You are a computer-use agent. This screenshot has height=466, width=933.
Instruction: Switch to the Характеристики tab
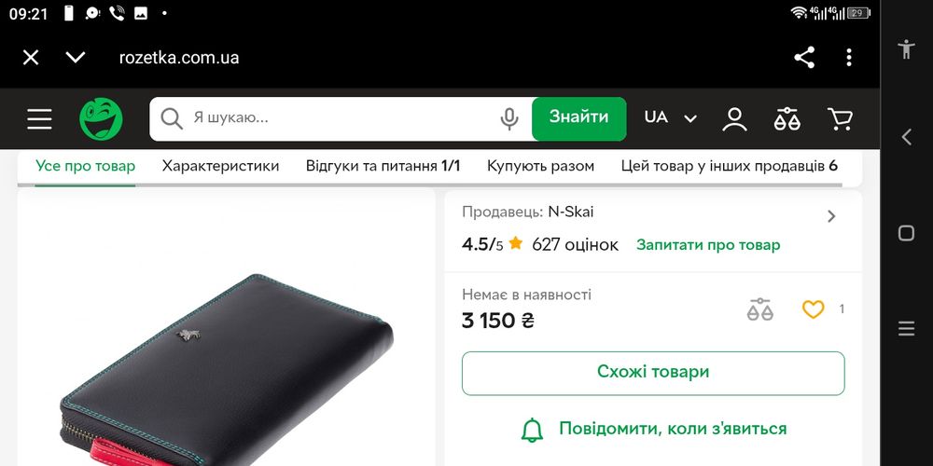coord(220,166)
